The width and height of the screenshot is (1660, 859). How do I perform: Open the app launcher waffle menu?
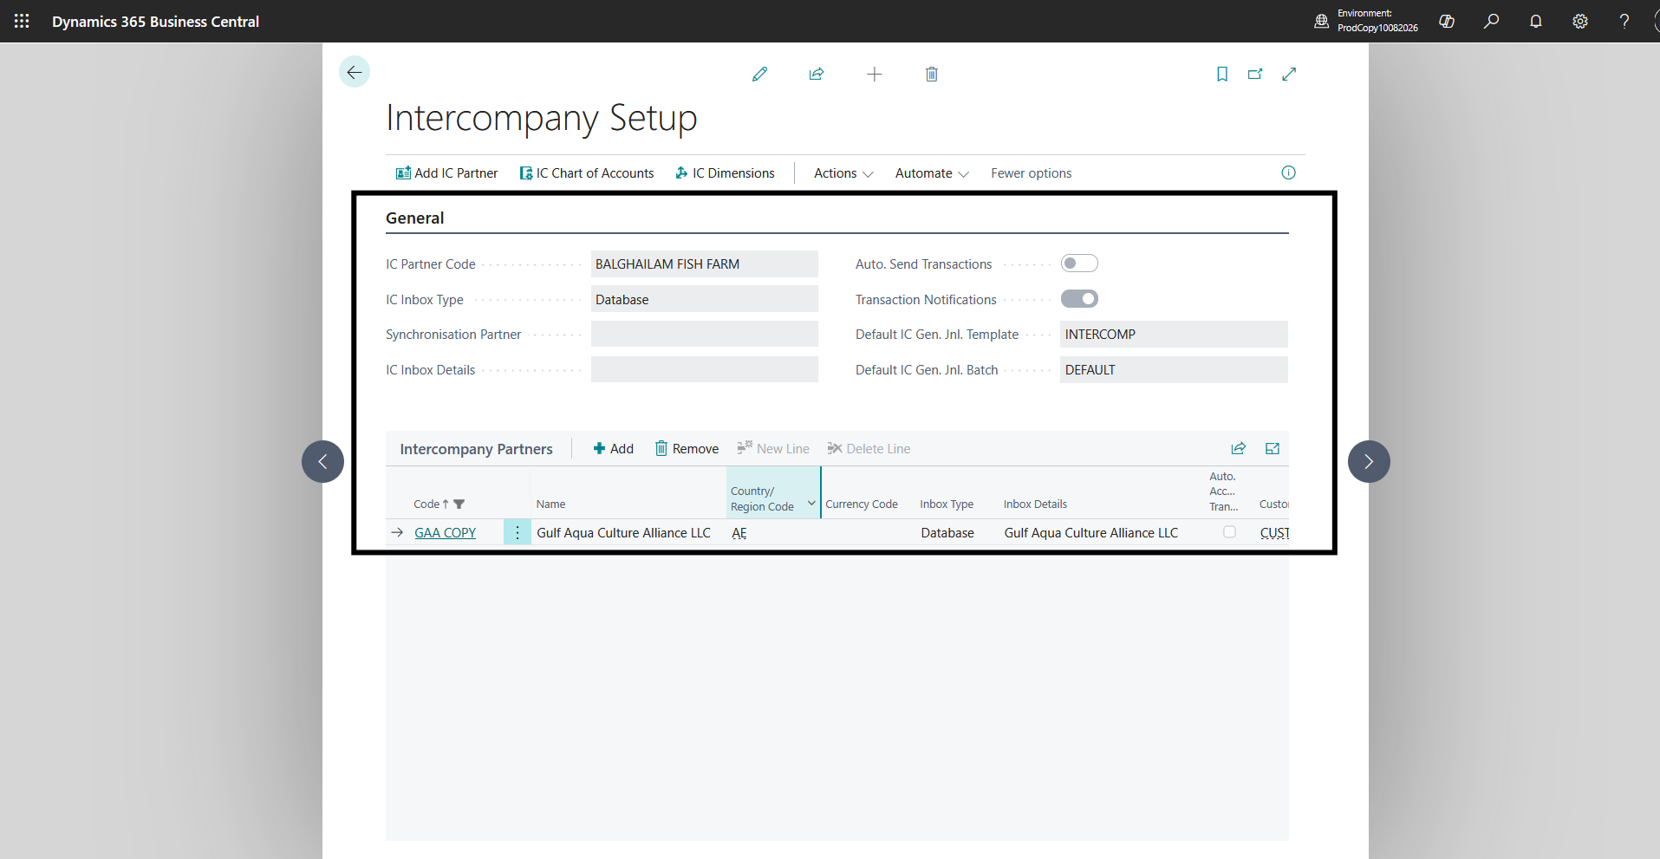[x=22, y=21]
